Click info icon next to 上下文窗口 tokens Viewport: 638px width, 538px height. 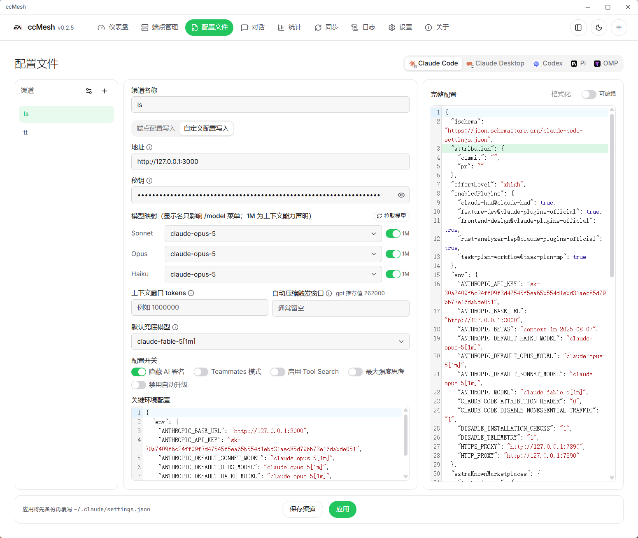coord(191,293)
